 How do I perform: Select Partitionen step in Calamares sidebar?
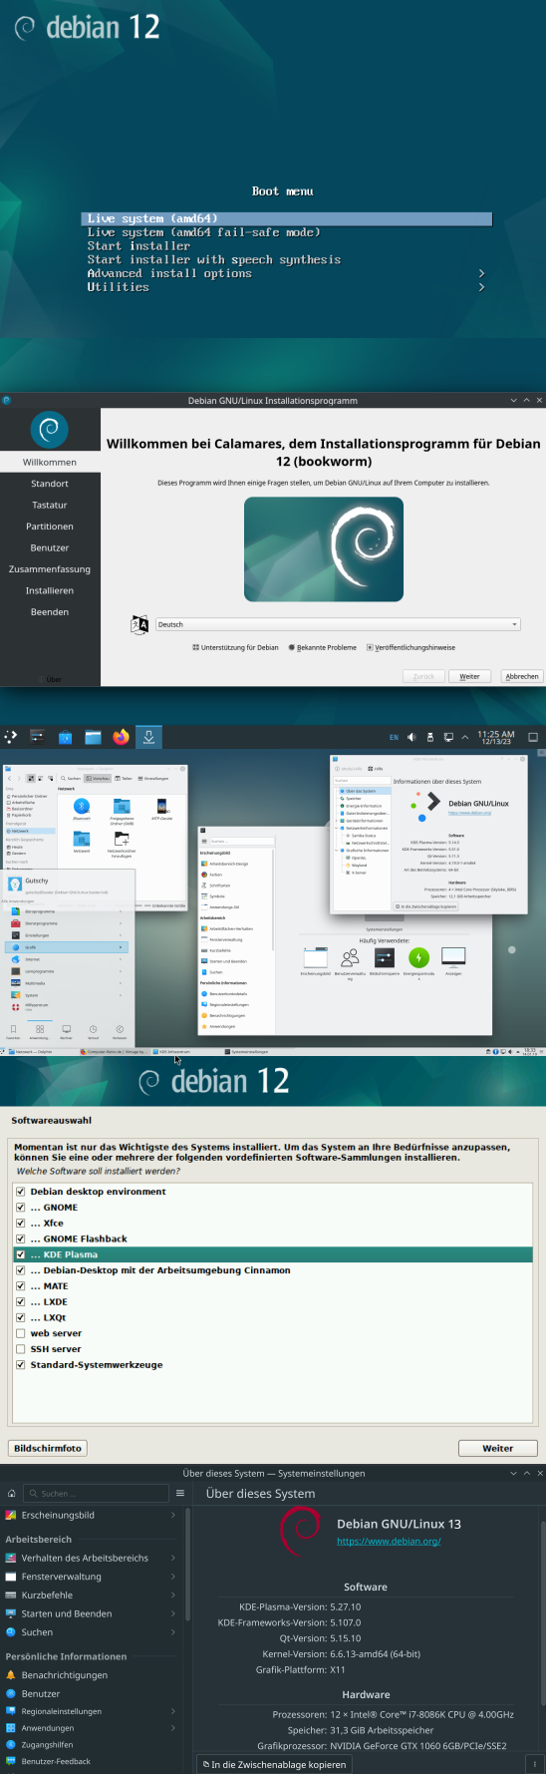point(50,527)
